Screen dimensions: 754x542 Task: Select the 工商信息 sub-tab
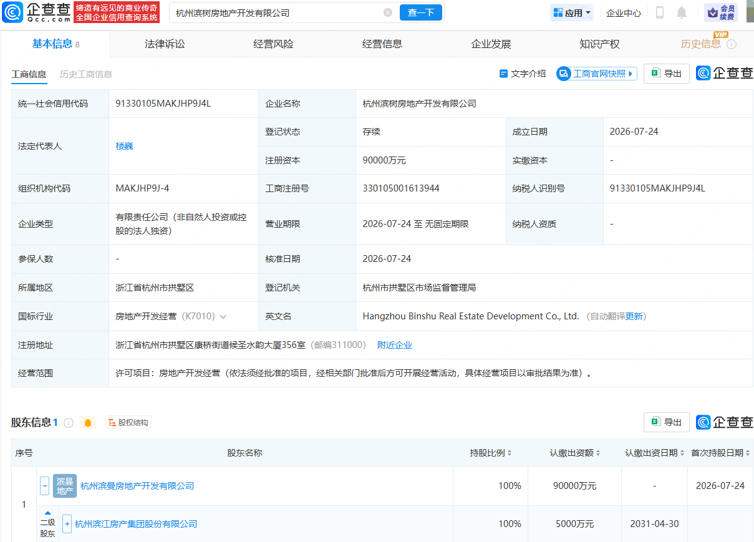tap(29, 74)
